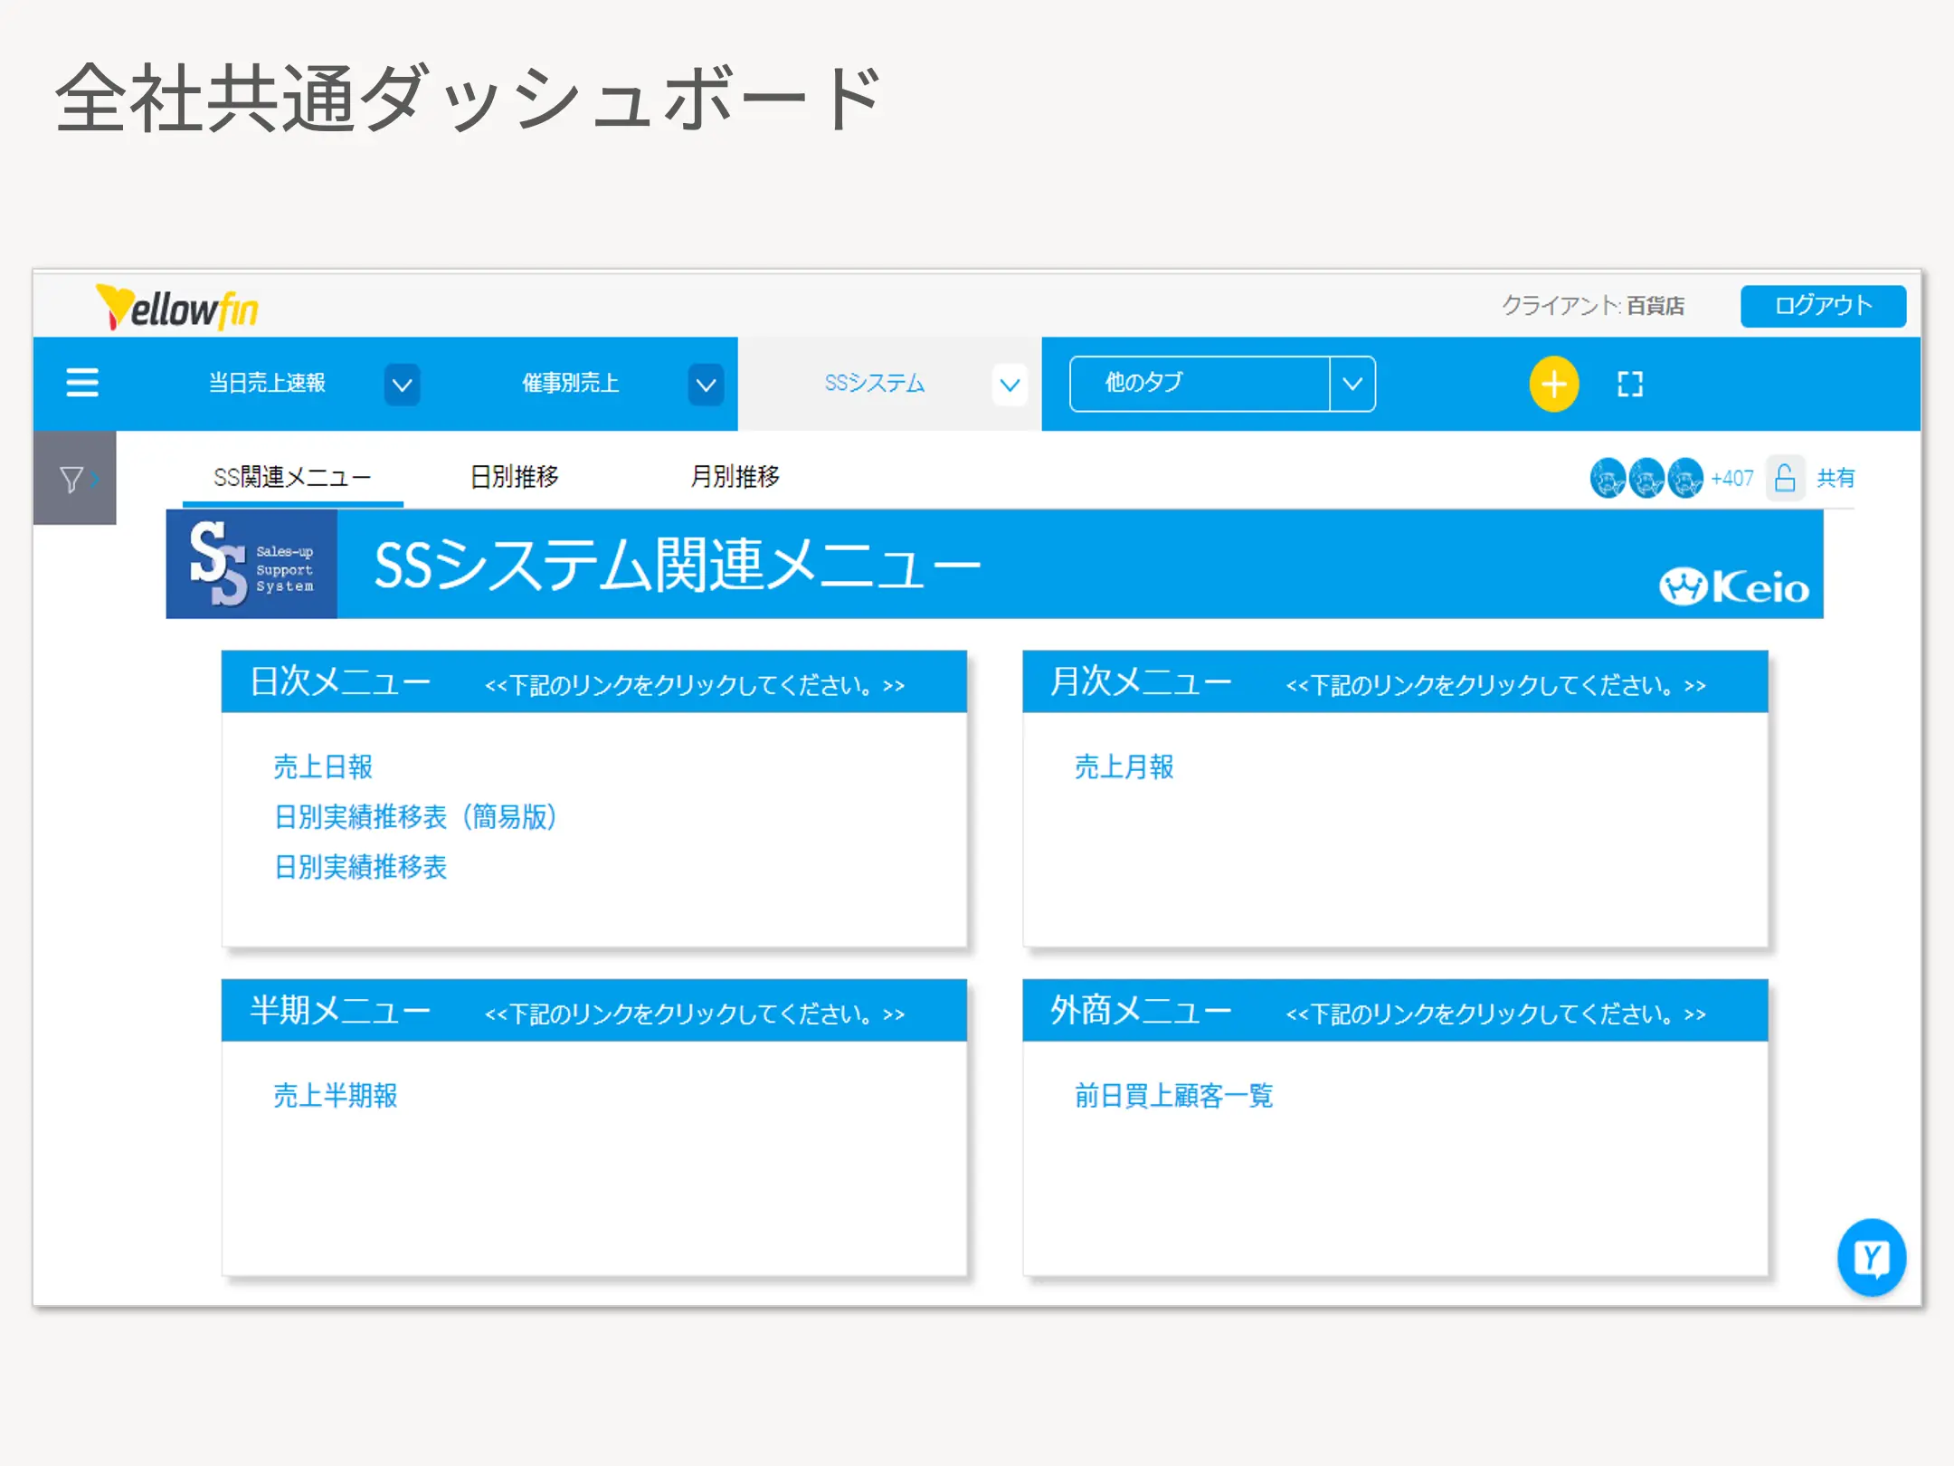
Task: Click +407 to show all viewers
Action: 1731,478
